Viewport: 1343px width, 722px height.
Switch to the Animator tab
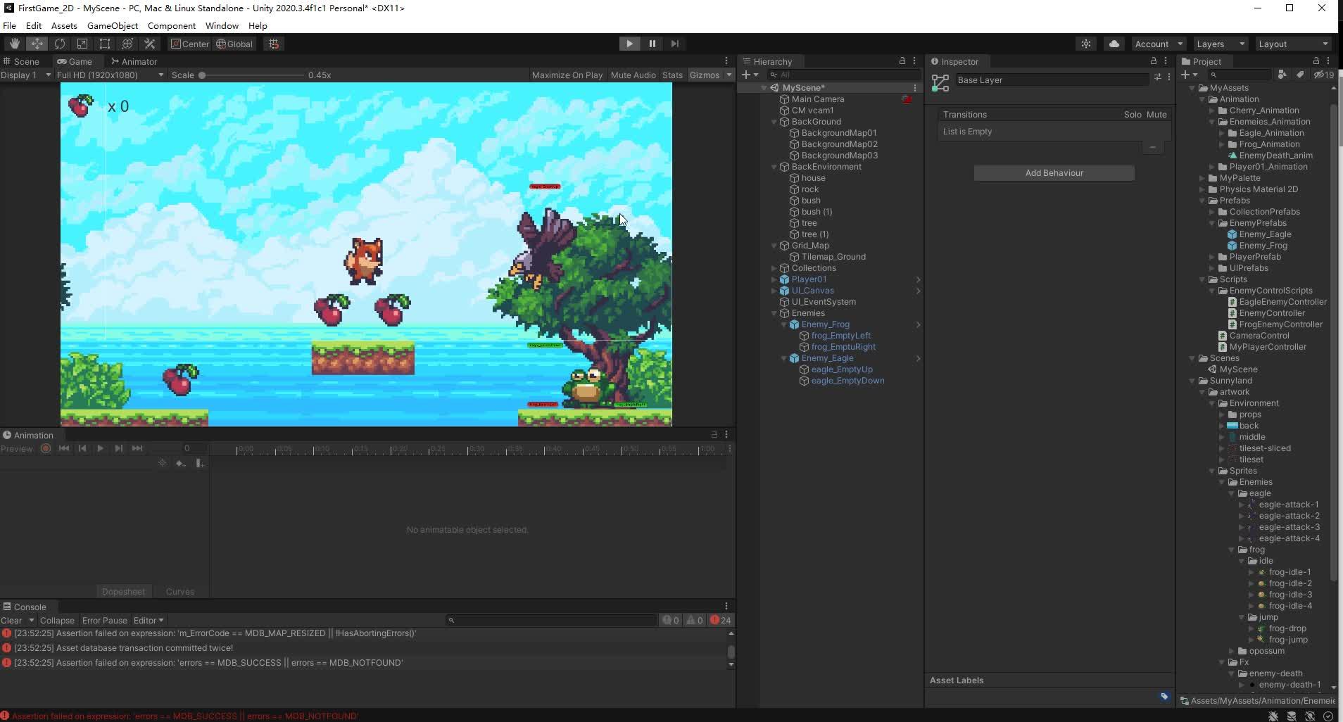(x=134, y=61)
